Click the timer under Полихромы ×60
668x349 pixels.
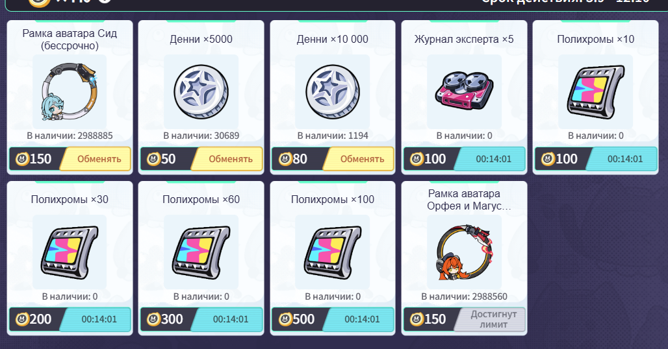[231, 319]
